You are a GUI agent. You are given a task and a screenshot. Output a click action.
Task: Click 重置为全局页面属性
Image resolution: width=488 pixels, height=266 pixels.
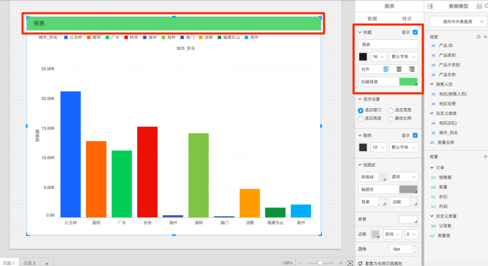click(383, 263)
